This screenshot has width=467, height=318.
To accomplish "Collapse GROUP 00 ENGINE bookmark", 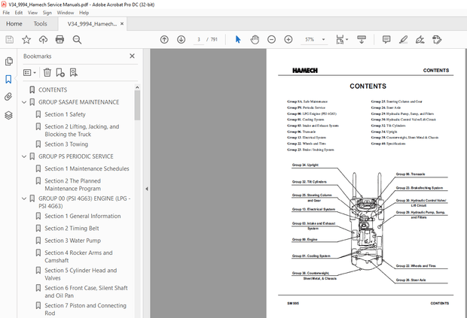I will [24, 198].
